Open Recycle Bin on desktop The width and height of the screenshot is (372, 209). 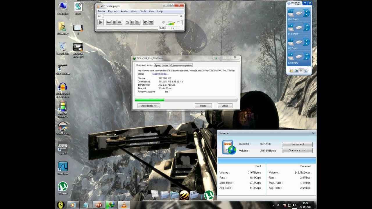pos(63,48)
